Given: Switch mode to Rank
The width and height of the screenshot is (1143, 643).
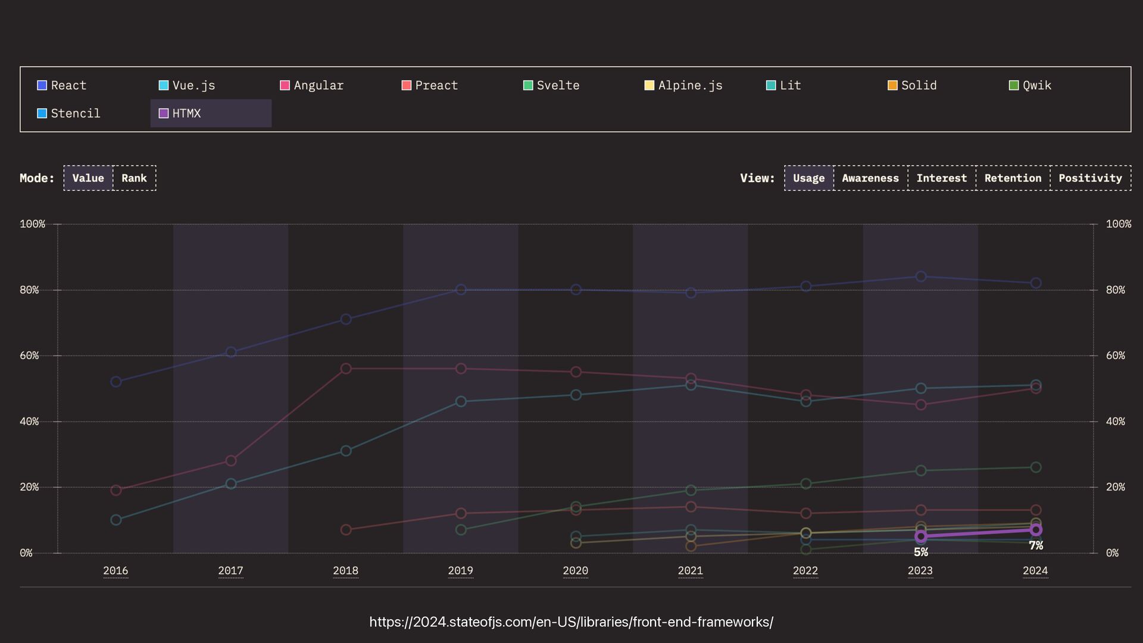Looking at the screenshot, I should (134, 178).
